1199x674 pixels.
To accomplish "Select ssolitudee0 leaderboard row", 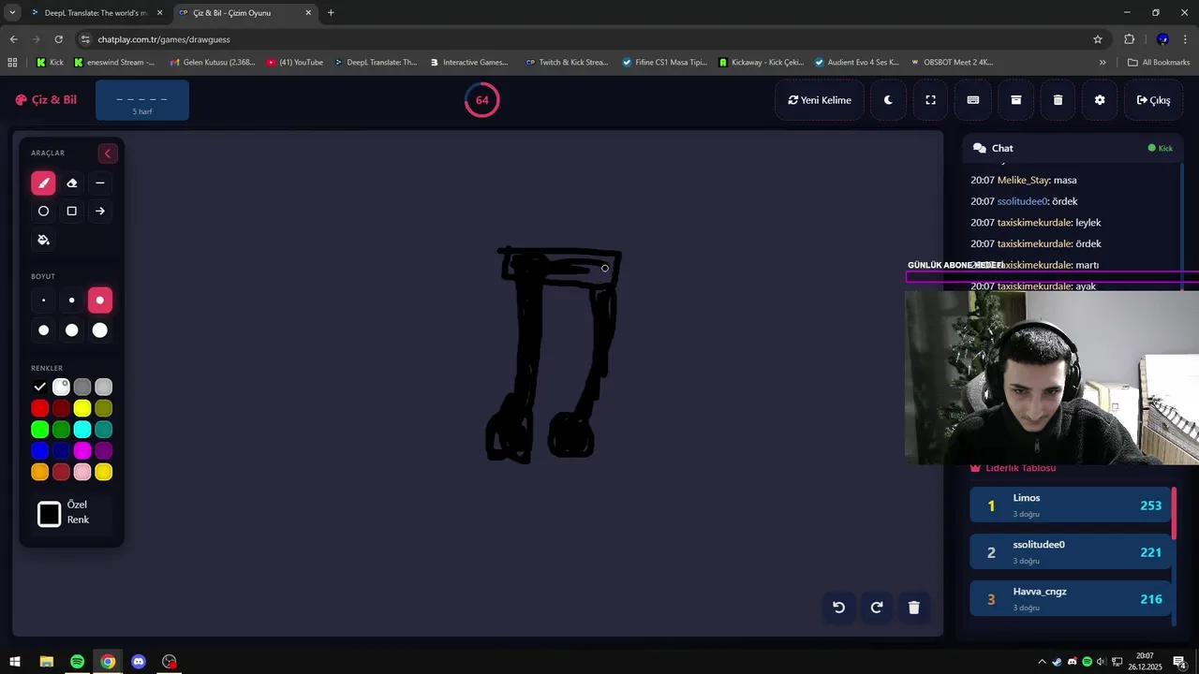I will 1071,552.
